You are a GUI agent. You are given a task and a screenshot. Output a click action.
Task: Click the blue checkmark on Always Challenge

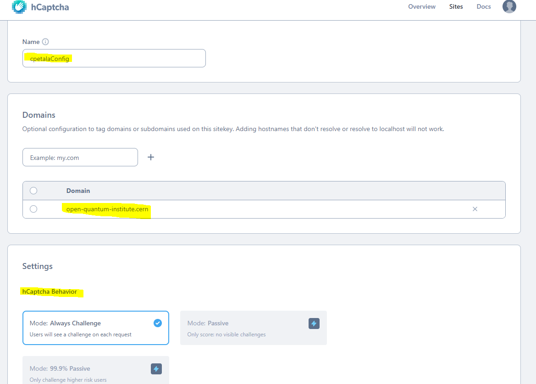point(158,323)
